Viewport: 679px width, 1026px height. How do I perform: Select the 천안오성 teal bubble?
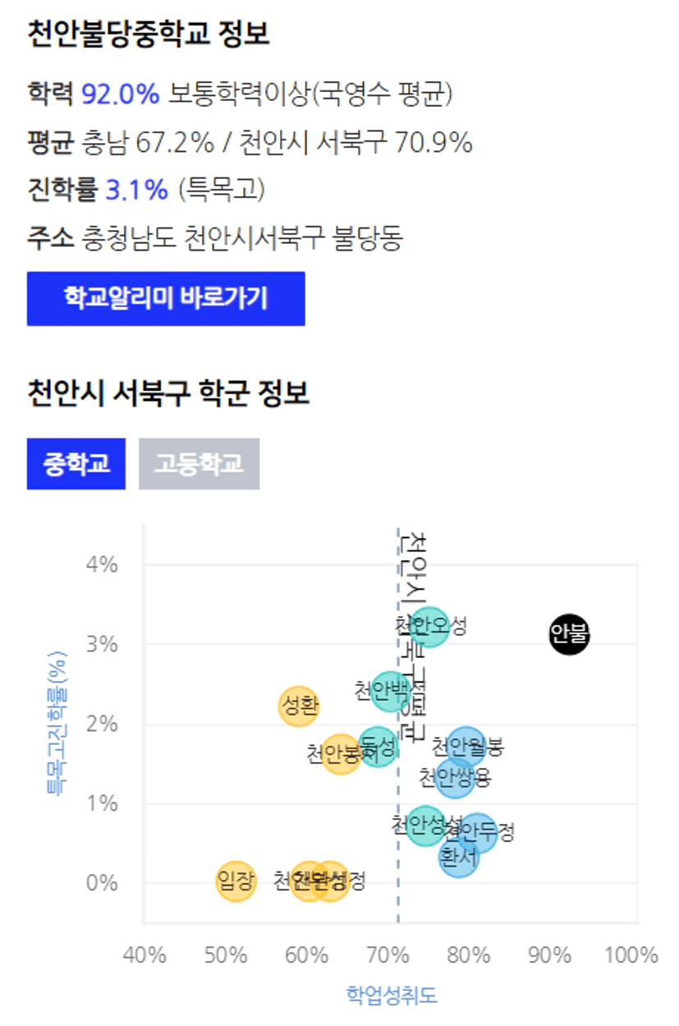pyautogui.click(x=429, y=627)
